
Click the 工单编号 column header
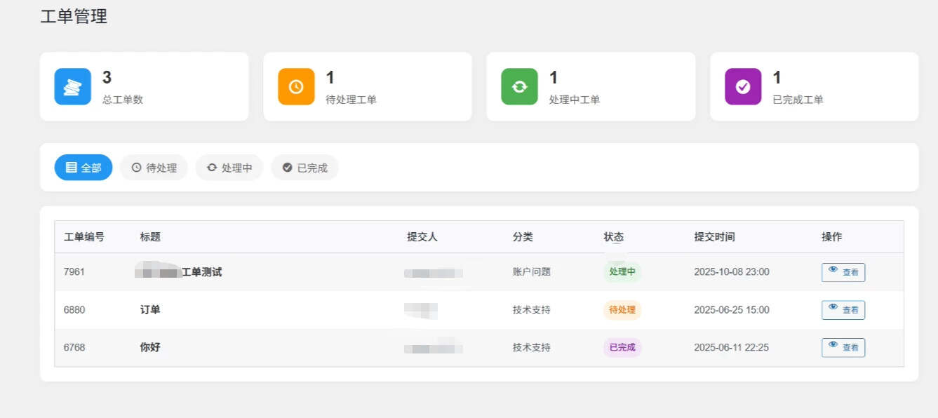pyautogui.click(x=84, y=237)
